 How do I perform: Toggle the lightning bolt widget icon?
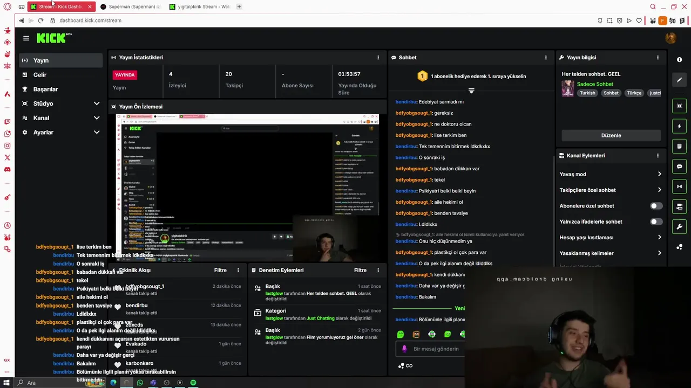680,126
